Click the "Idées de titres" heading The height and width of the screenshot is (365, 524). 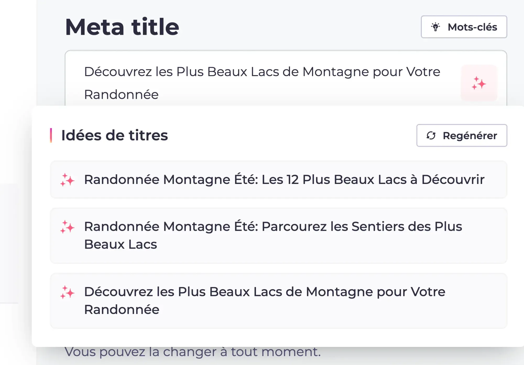pyautogui.click(x=114, y=136)
